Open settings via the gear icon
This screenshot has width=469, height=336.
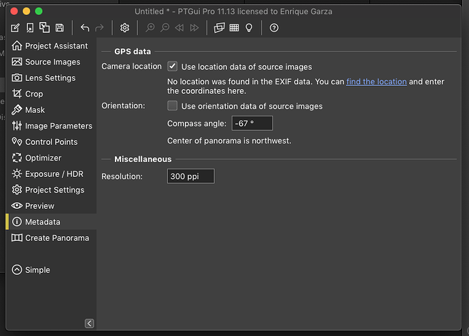coord(124,28)
